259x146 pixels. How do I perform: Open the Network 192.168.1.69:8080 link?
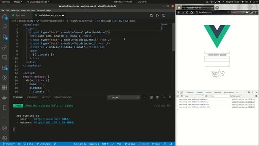point(54,122)
